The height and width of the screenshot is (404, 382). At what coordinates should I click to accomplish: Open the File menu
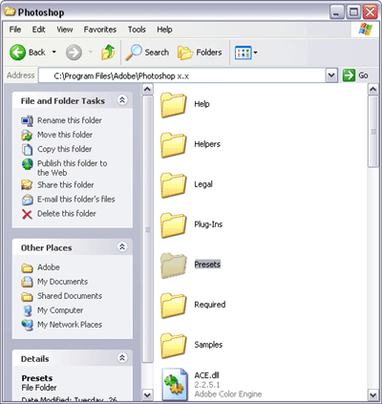[15, 30]
